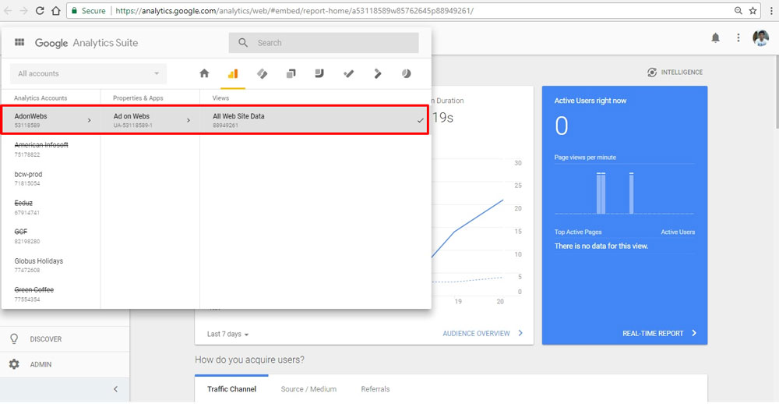The image size is (779, 404).
Task: Click into the account Search field
Action: click(323, 43)
